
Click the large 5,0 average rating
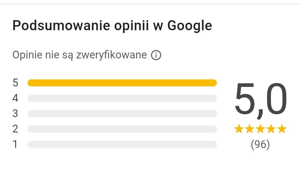[260, 99]
